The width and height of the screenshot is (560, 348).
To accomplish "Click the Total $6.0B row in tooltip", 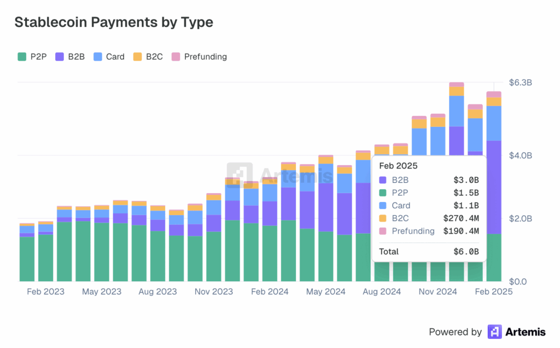I will [429, 252].
